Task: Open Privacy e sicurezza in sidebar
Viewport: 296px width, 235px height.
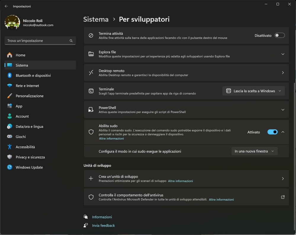Action: (30, 157)
